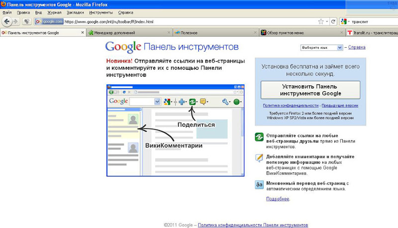Click the Google logo in page header
The image size is (398, 228).
[123, 47]
